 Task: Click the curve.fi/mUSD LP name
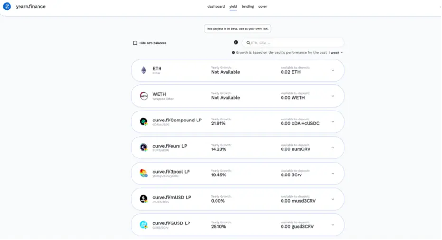(172, 197)
